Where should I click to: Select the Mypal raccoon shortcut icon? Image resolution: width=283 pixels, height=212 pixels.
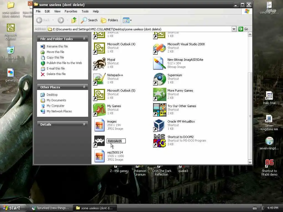point(99,63)
